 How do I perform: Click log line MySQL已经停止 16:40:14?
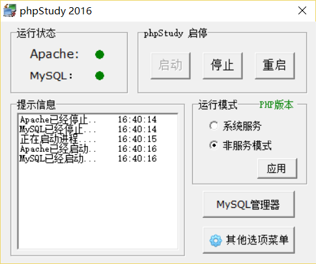click(x=88, y=129)
